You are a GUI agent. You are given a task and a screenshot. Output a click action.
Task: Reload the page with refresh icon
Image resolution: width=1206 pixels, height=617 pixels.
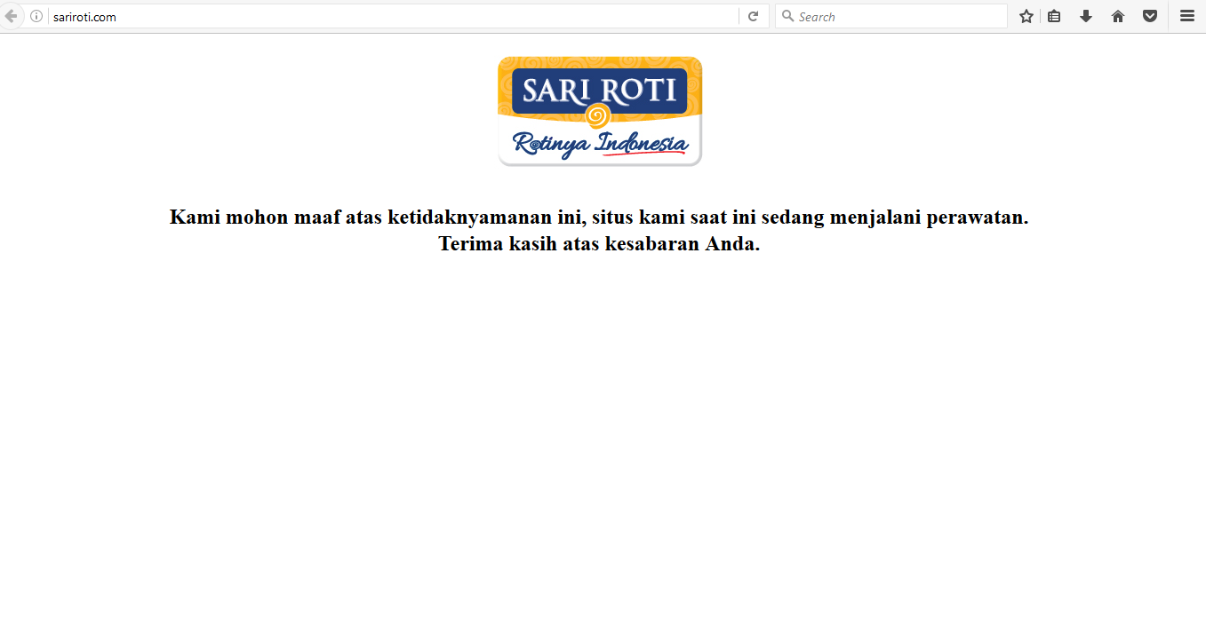click(753, 16)
